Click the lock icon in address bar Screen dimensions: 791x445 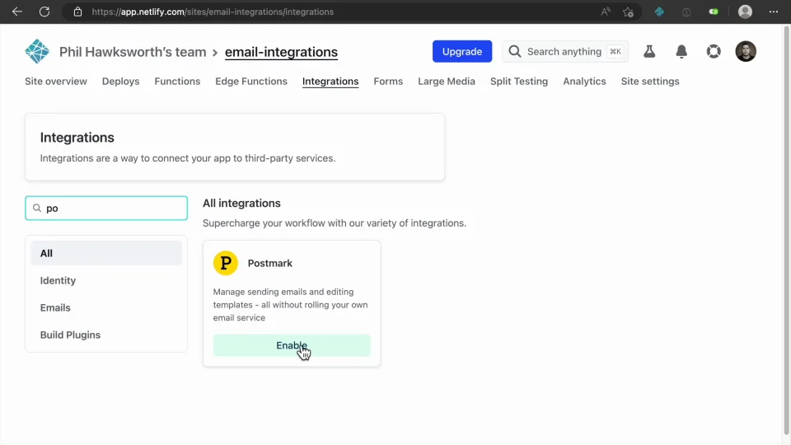coord(77,12)
